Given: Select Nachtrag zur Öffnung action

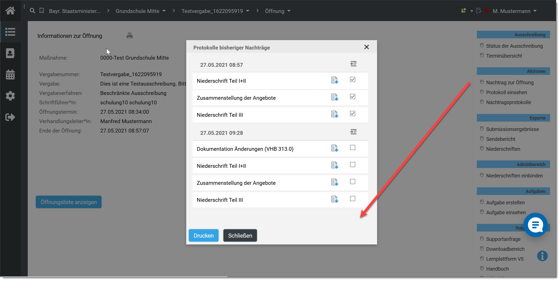Looking at the screenshot, I should pos(510,82).
